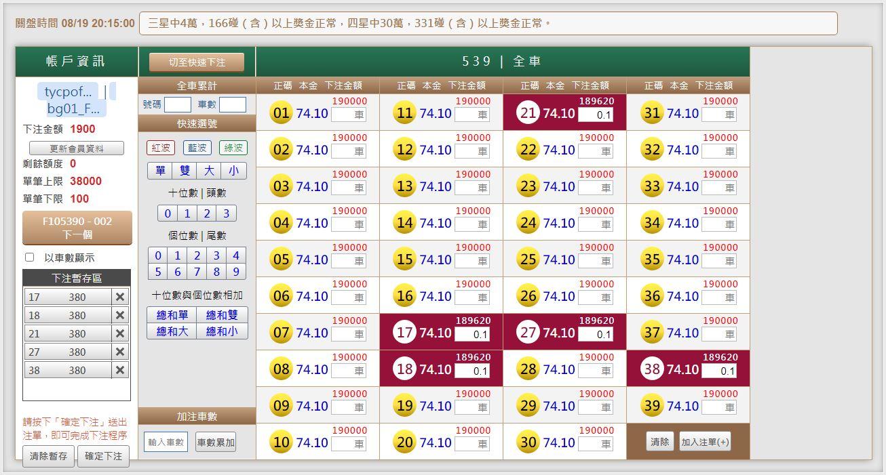
Task: Click the 單筆上限 38000 value
Action: point(85,182)
